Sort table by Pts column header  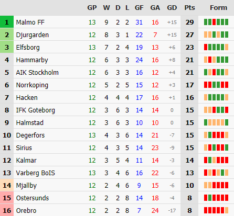pyautogui.click(x=189, y=8)
